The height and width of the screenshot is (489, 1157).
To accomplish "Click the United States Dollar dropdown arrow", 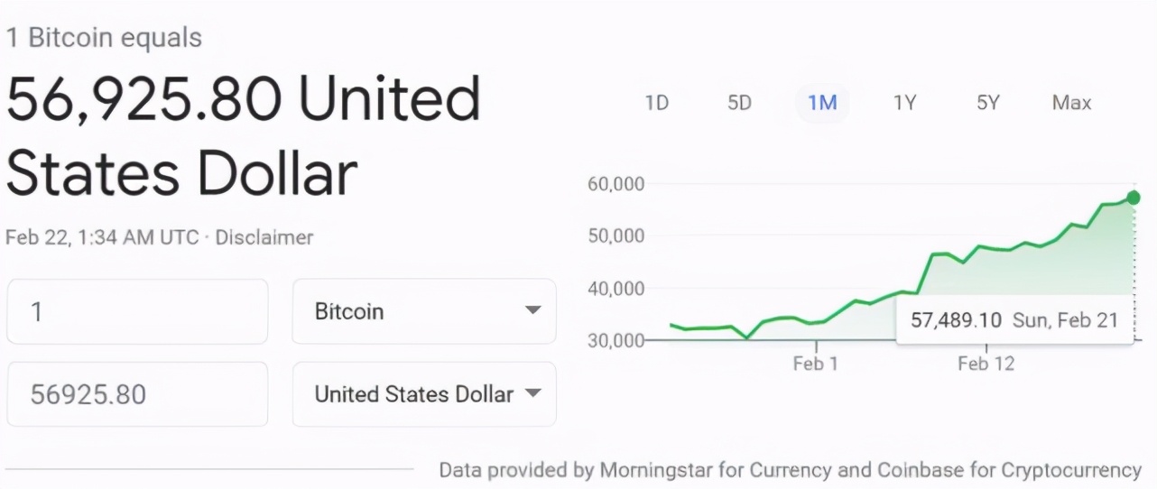I will [532, 394].
